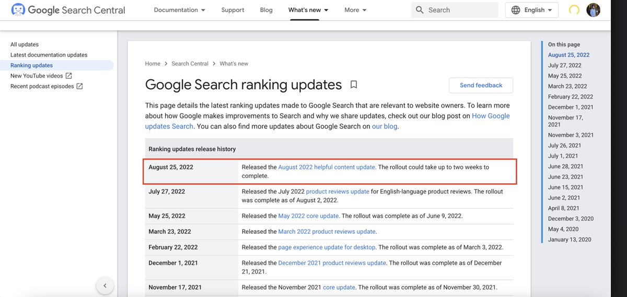The height and width of the screenshot is (297, 627).
Task: Open the product reviews update link for July 2022
Action: (338, 192)
